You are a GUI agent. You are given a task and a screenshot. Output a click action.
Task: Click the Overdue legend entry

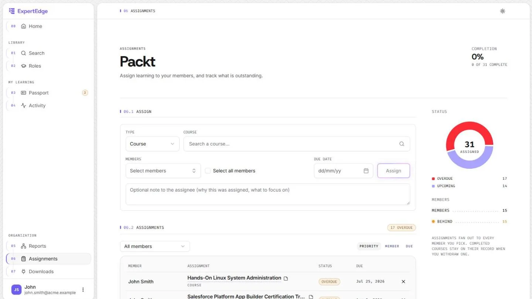469,179
